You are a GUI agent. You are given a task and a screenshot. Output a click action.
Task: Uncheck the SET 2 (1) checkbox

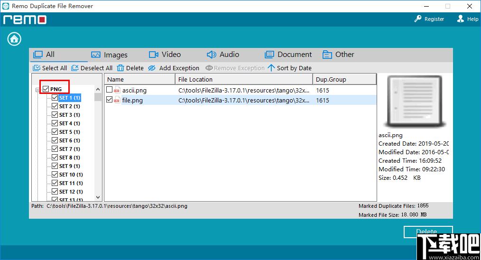click(x=55, y=106)
